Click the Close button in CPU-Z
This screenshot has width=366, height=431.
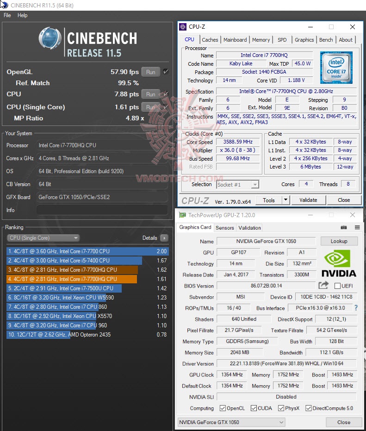tap(344, 200)
